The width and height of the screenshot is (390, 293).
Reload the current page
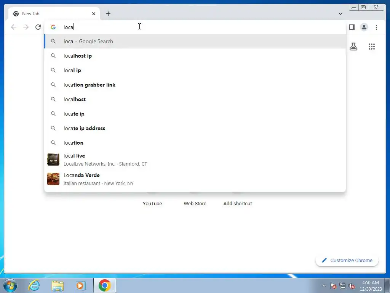38,27
